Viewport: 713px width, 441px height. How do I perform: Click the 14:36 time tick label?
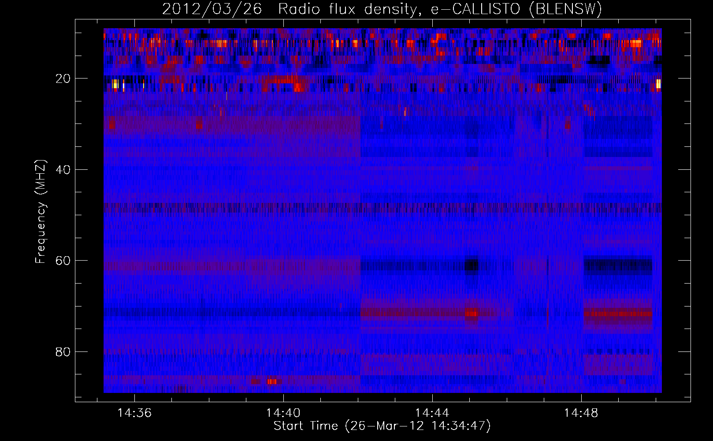[x=134, y=413]
